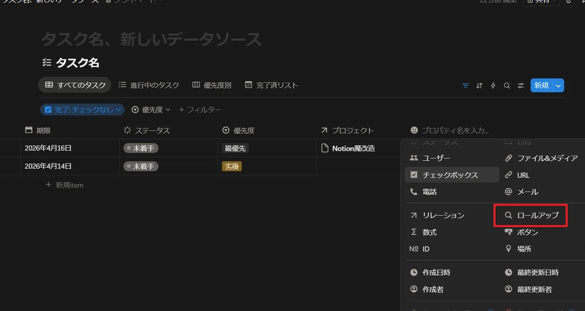Choose ボタン property type

(543, 232)
